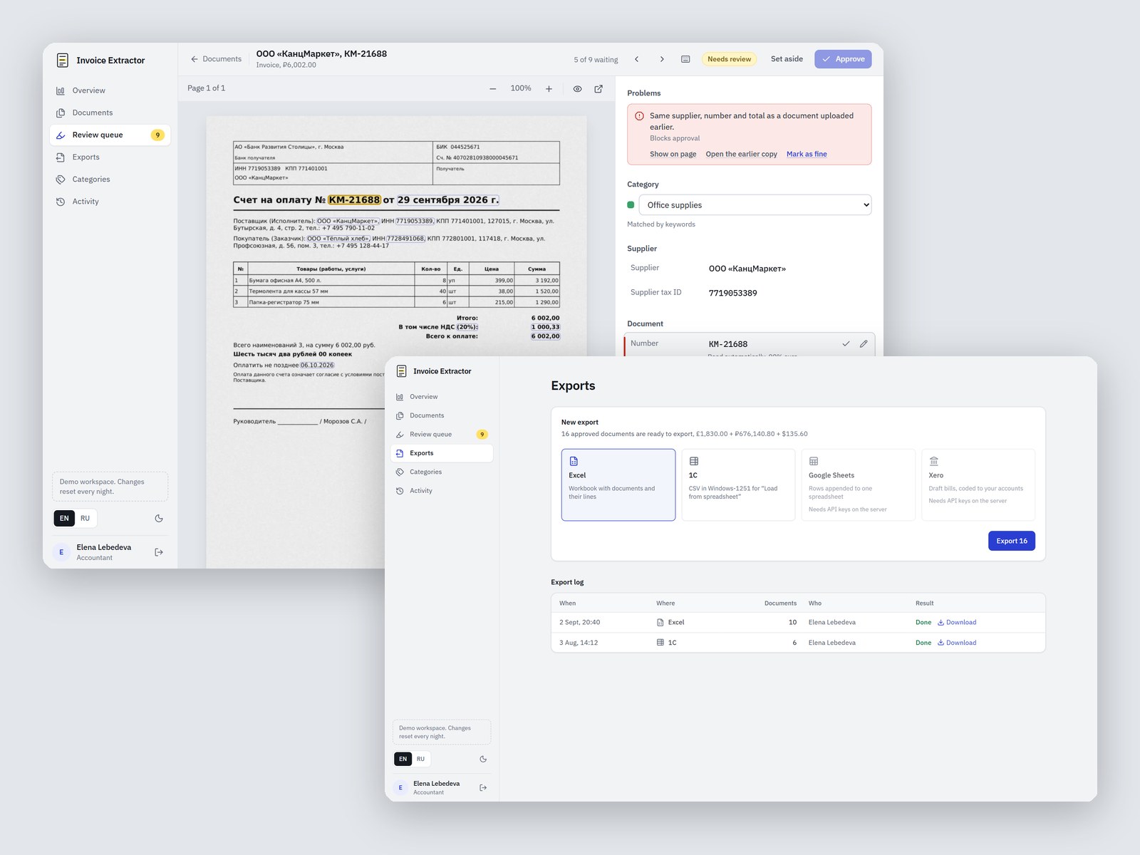This screenshot has width=1140, height=855.
Task: Click the green category color swatch
Action: tap(631, 204)
